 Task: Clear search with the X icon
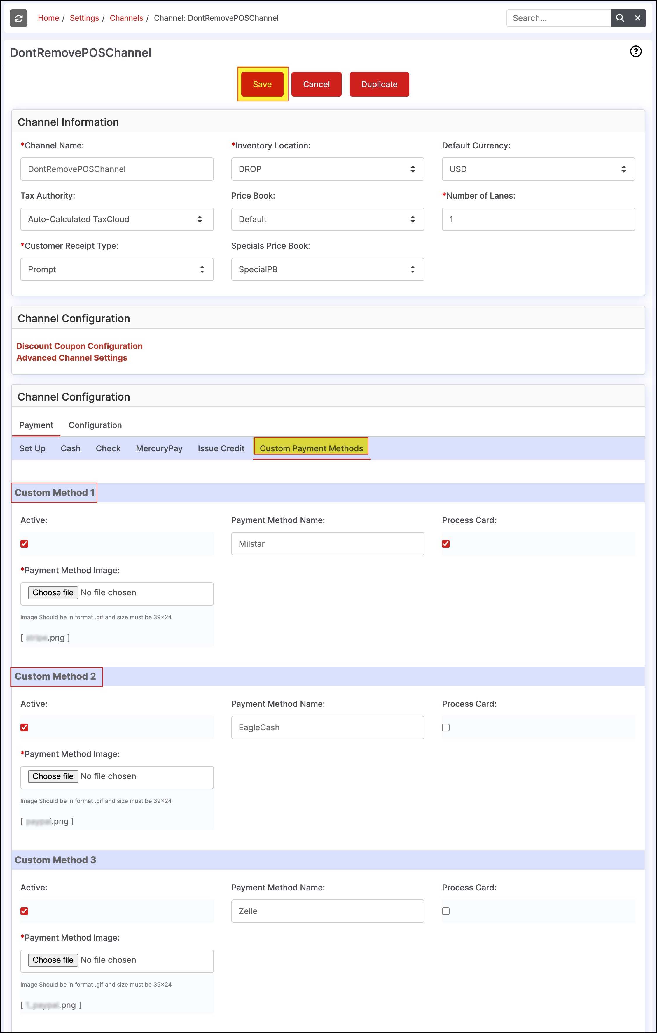point(637,18)
